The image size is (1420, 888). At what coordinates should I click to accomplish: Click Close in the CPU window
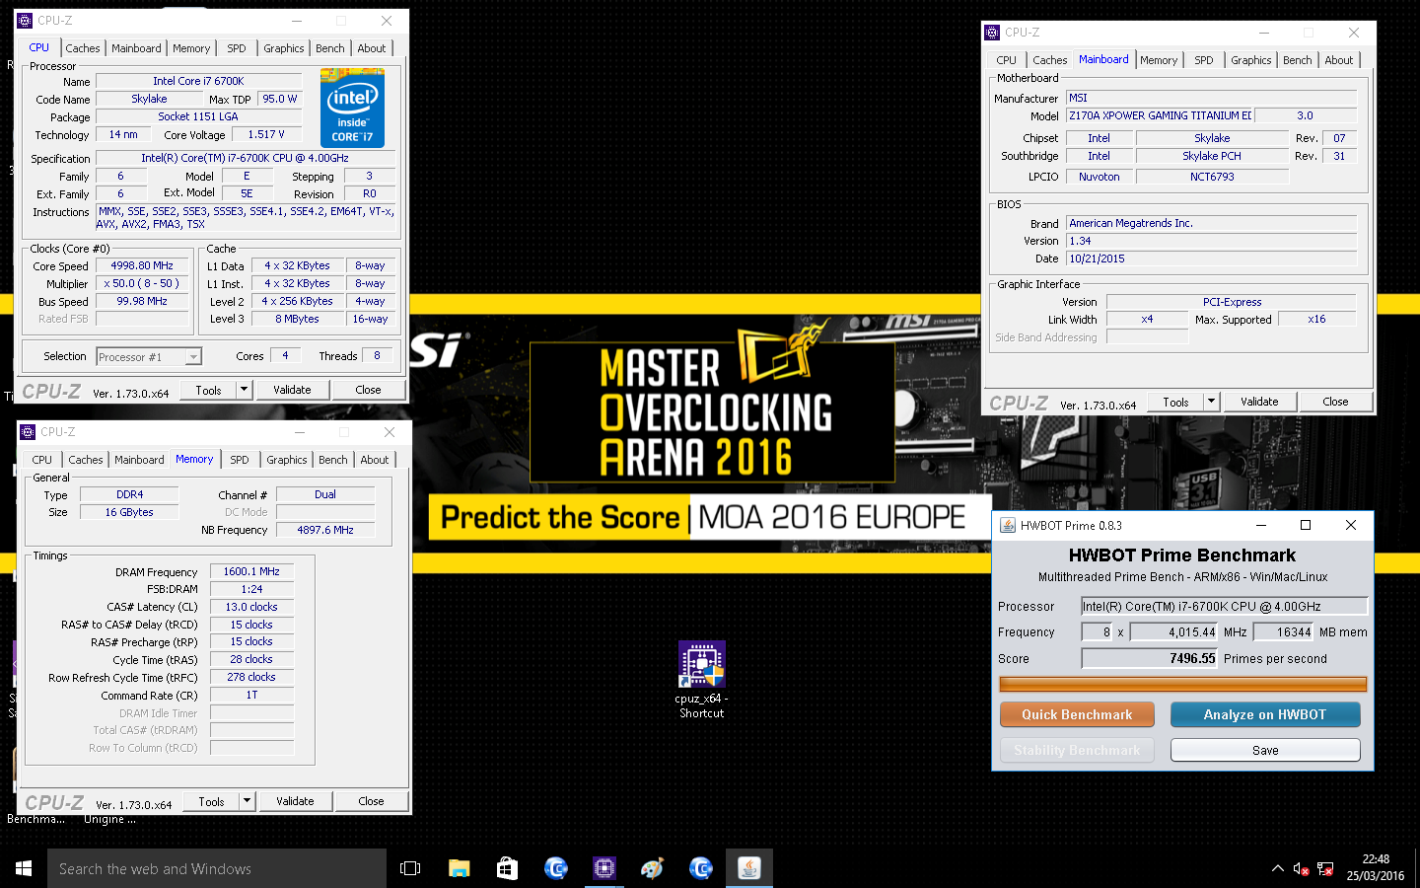pyautogui.click(x=368, y=390)
